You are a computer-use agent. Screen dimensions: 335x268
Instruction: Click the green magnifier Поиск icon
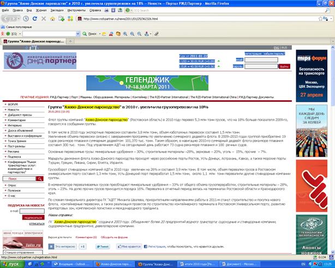(x=85, y=34)
